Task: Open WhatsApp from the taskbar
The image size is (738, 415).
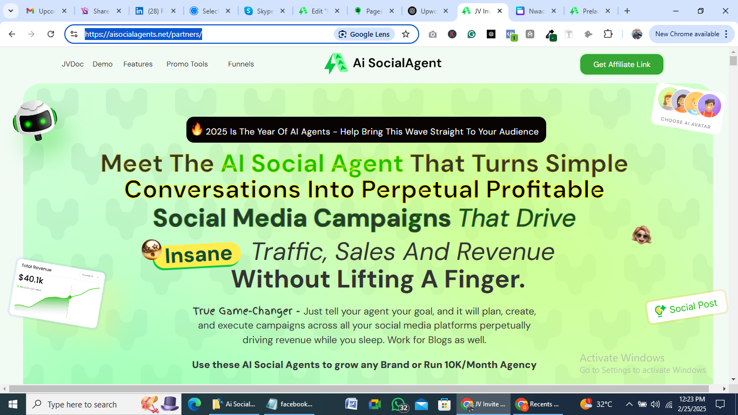Action: (x=399, y=404)
